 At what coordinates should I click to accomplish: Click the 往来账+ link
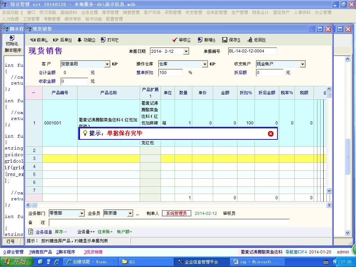click(105, 232)
